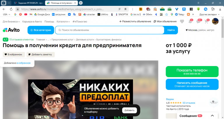Open Google Диск bookmark
This screenshot has height=119, width=224.
pos(42,14)
